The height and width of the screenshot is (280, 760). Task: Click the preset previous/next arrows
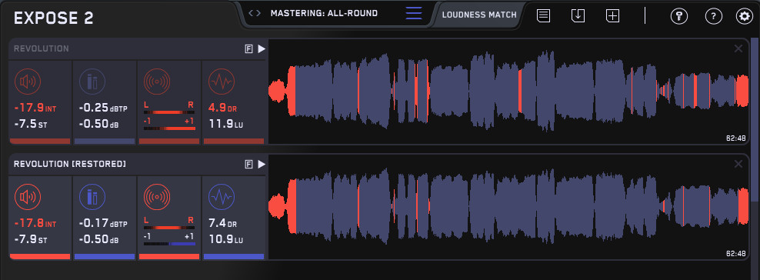click(255, 14)
